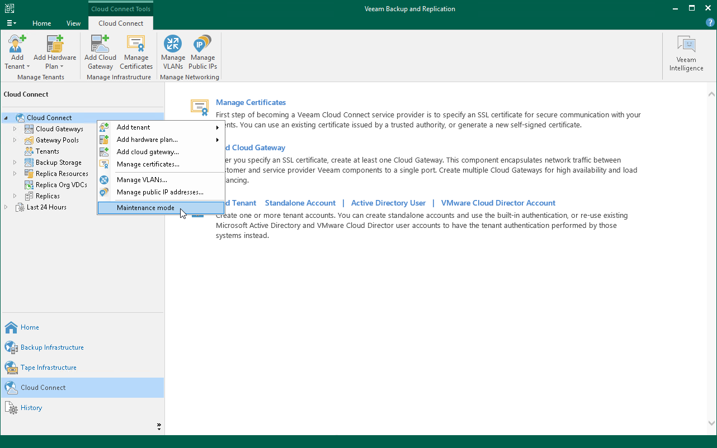
Task: Open the VMware Cloud Director Account link
Action: coord(498,203)
